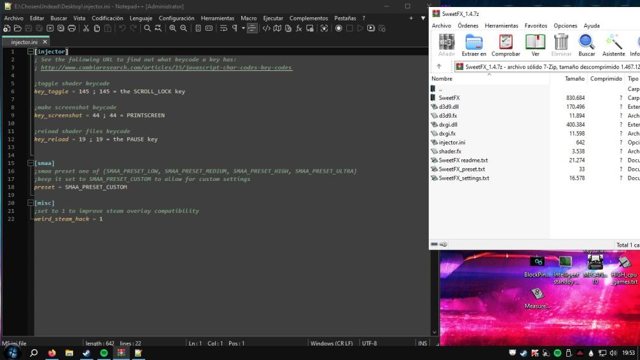Click the Zoom In icon
Screen dimensions: 640x360
click(173, 29)
